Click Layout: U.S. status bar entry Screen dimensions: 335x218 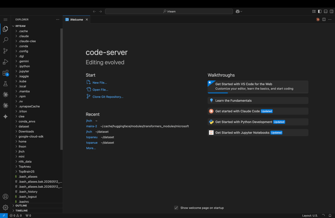pos(310,215)
